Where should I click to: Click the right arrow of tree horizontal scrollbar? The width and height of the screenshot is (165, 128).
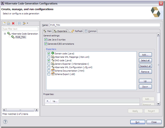click(x=36, y=110)
